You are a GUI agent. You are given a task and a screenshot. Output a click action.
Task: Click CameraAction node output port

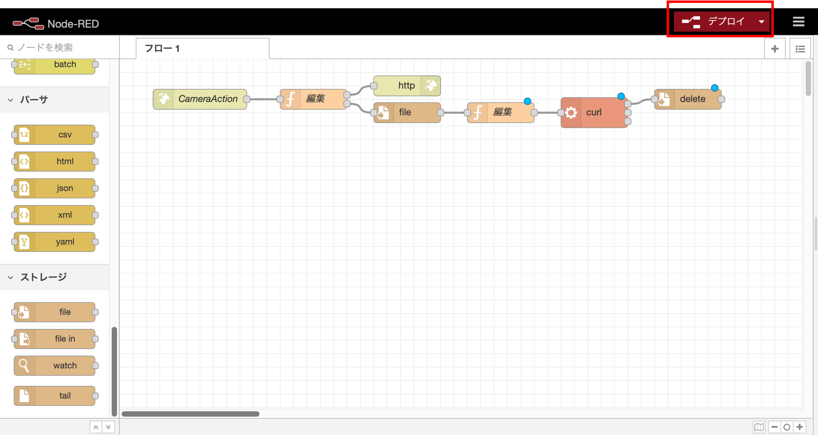point(247,99)
